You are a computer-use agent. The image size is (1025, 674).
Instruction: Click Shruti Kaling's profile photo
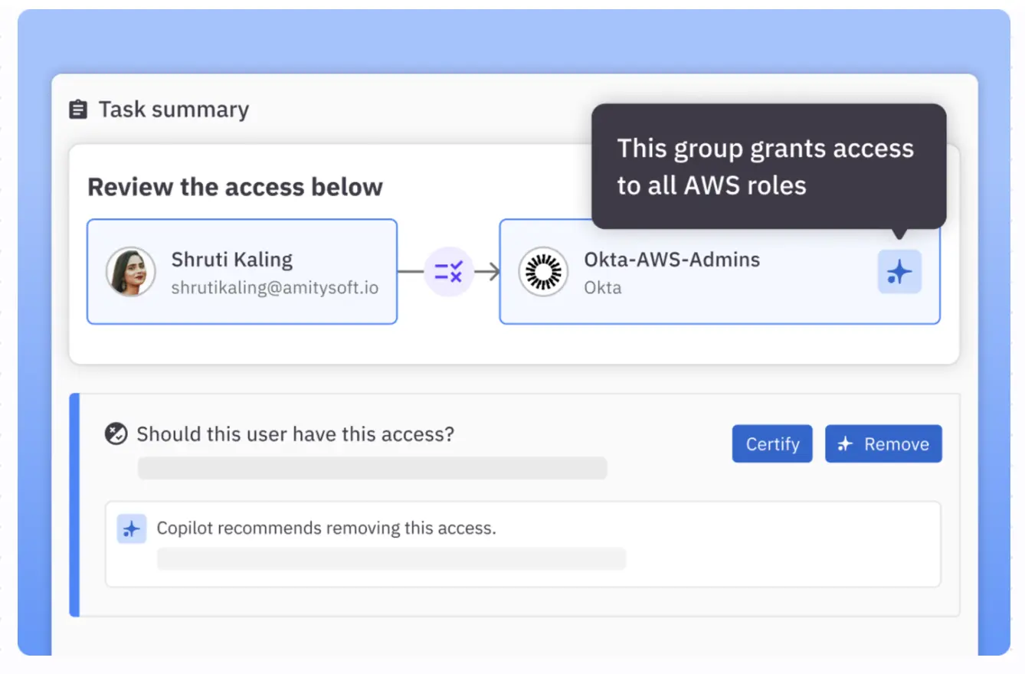tap(130, 271)
